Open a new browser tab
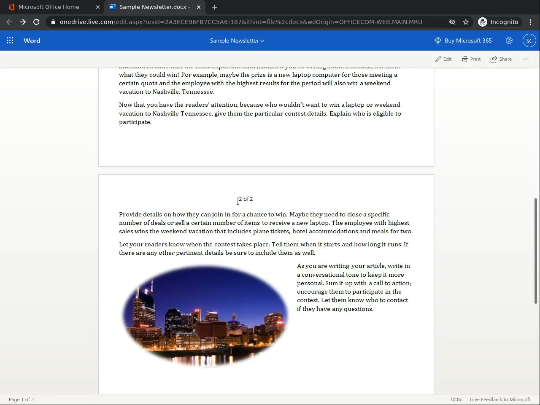Viewport: 540px width, 405px height. point(215,7)
